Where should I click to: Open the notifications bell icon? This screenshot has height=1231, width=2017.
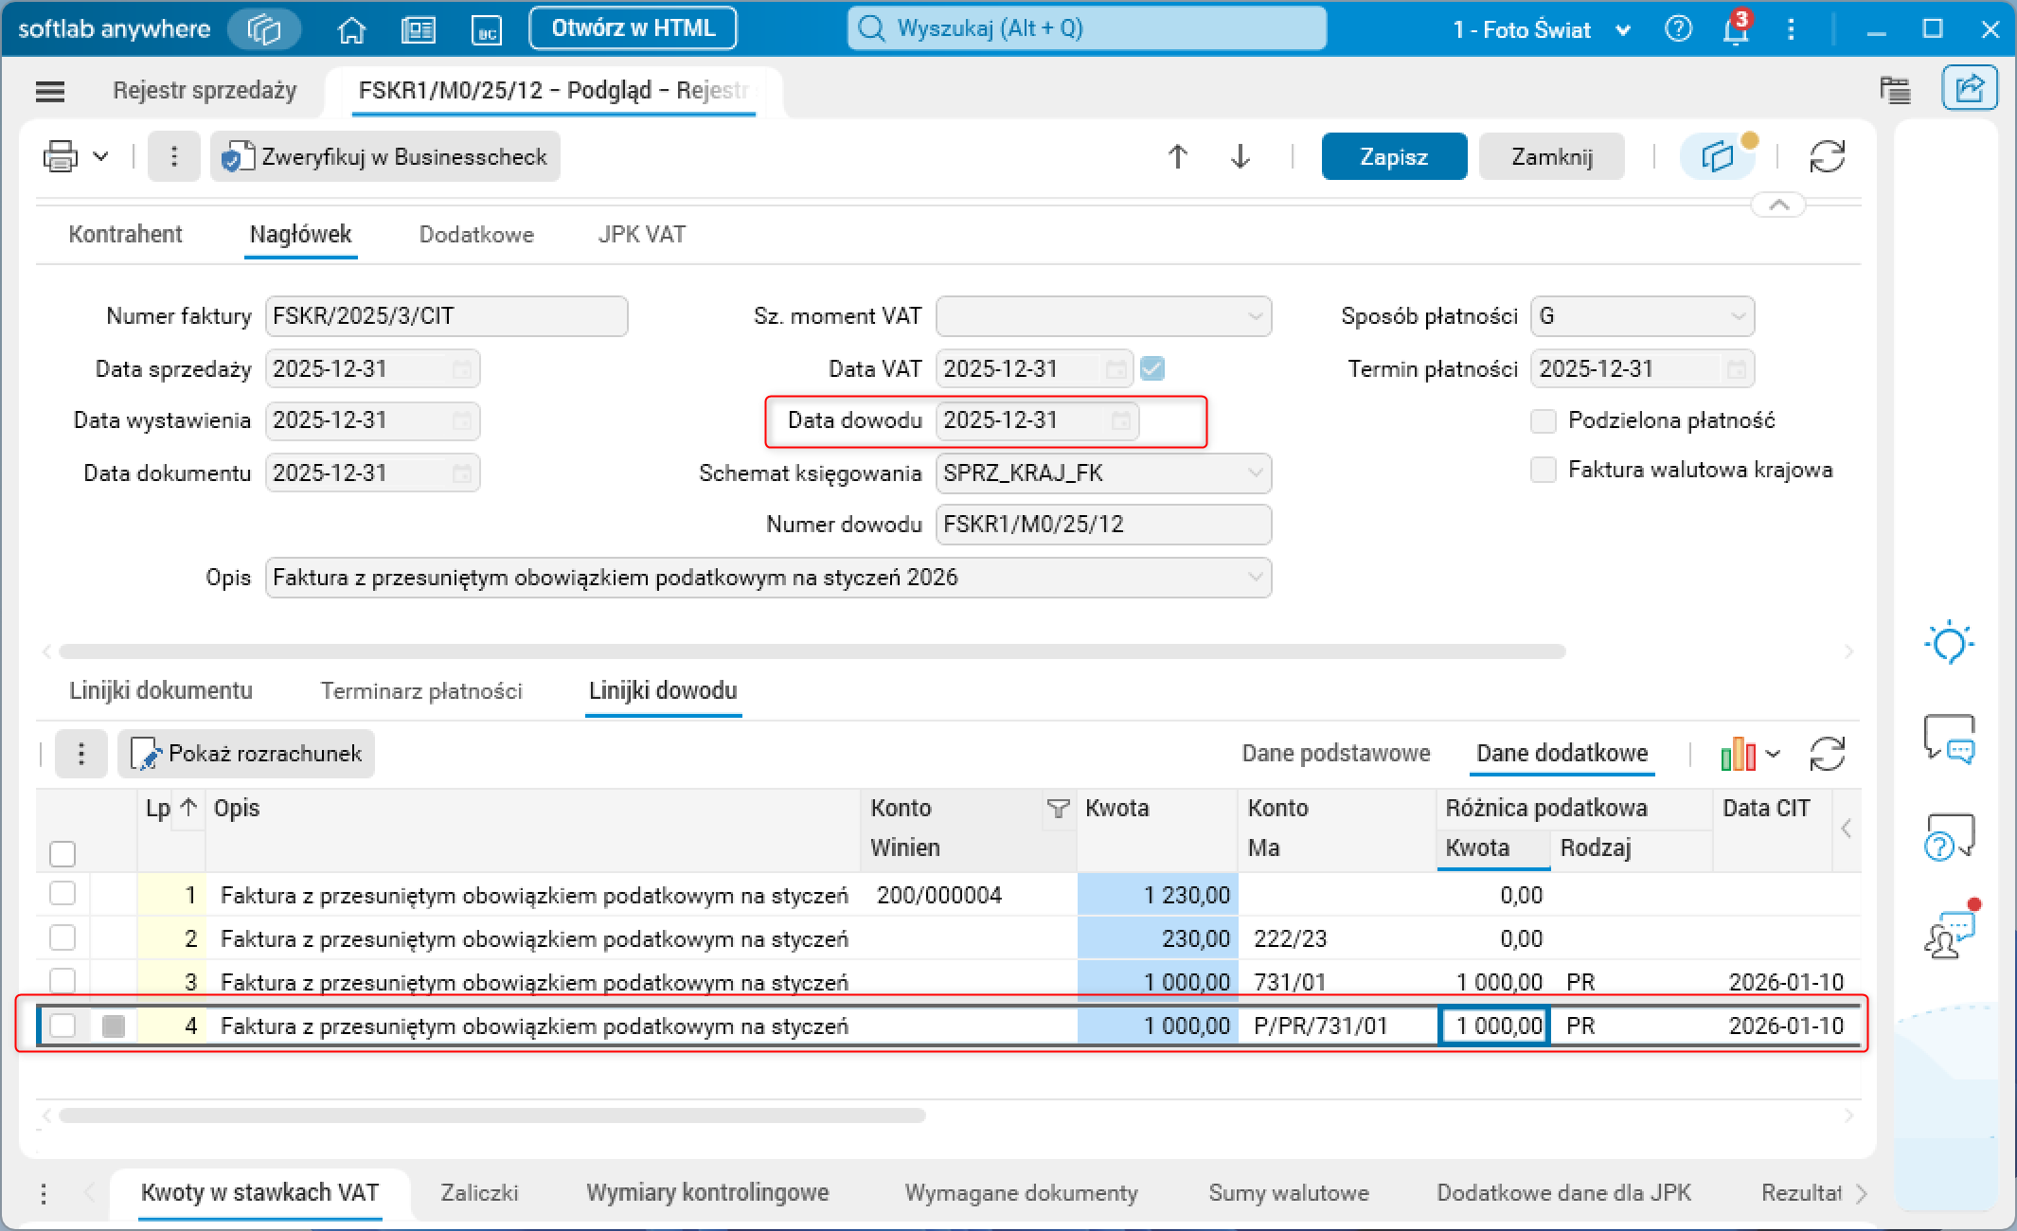pyautogui.click(x=1735, y=30)
